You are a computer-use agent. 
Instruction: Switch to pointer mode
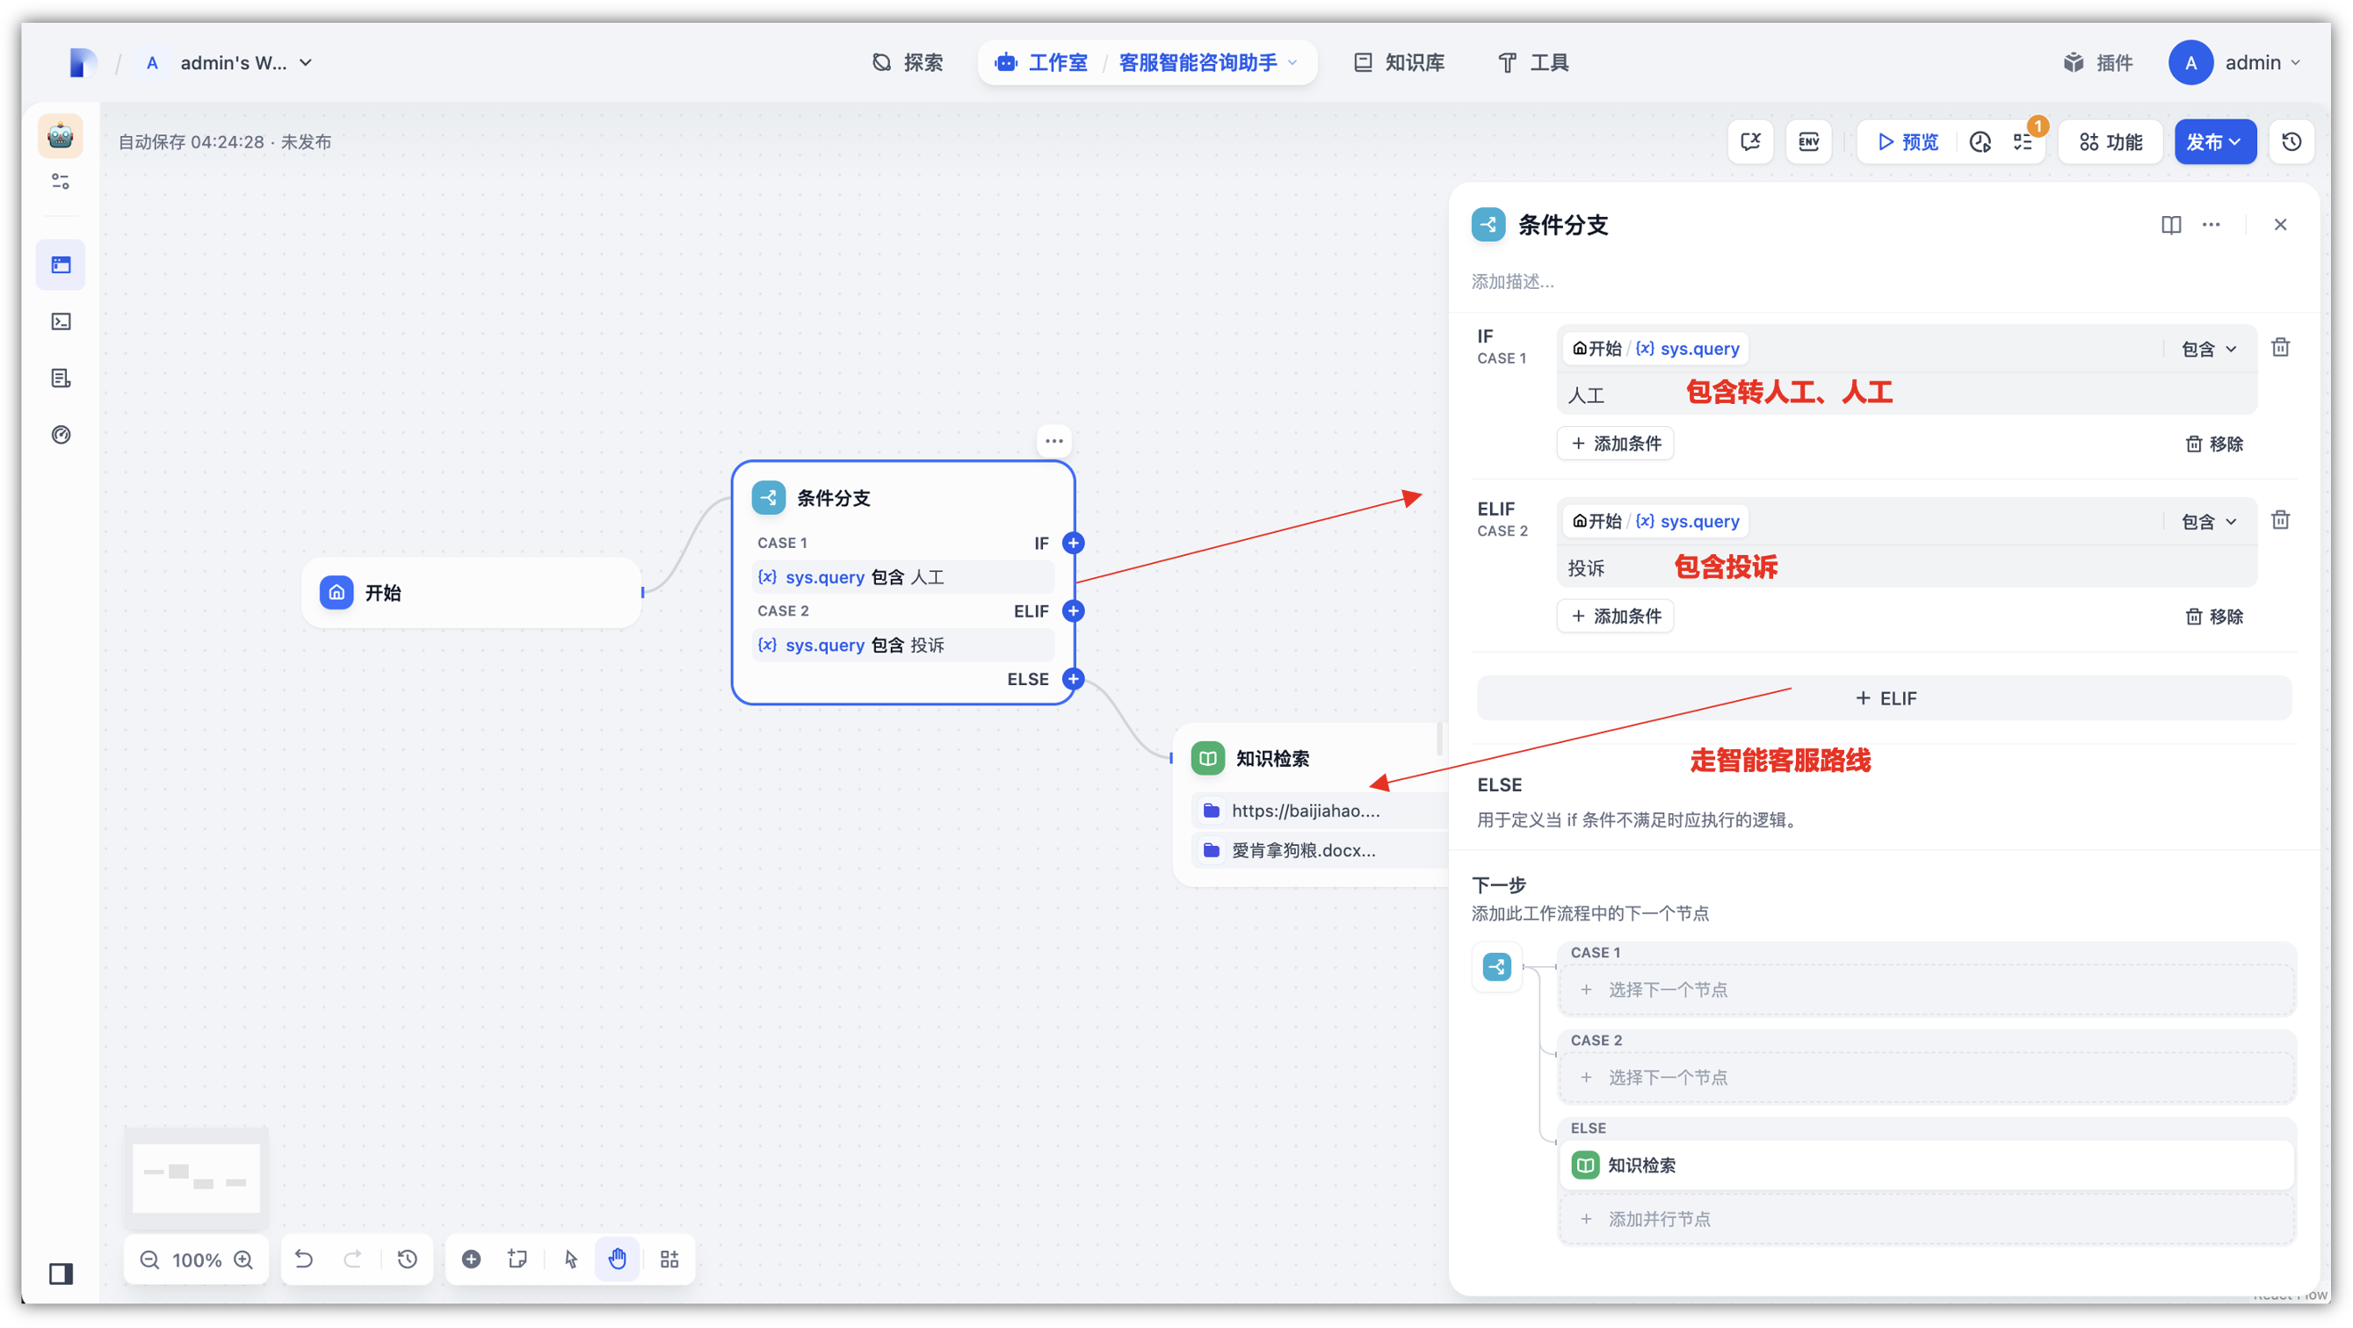click(x=571, y=1259)
